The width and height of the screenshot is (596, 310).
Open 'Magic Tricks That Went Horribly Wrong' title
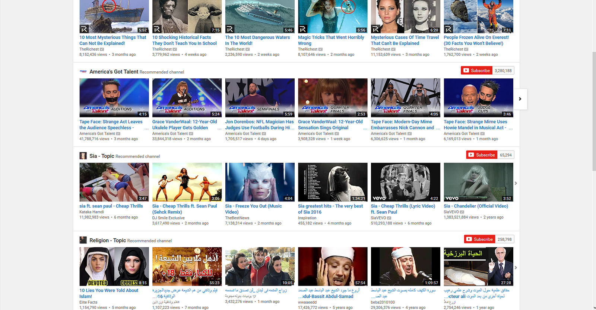pyautogui.click(x=331, y=40)
